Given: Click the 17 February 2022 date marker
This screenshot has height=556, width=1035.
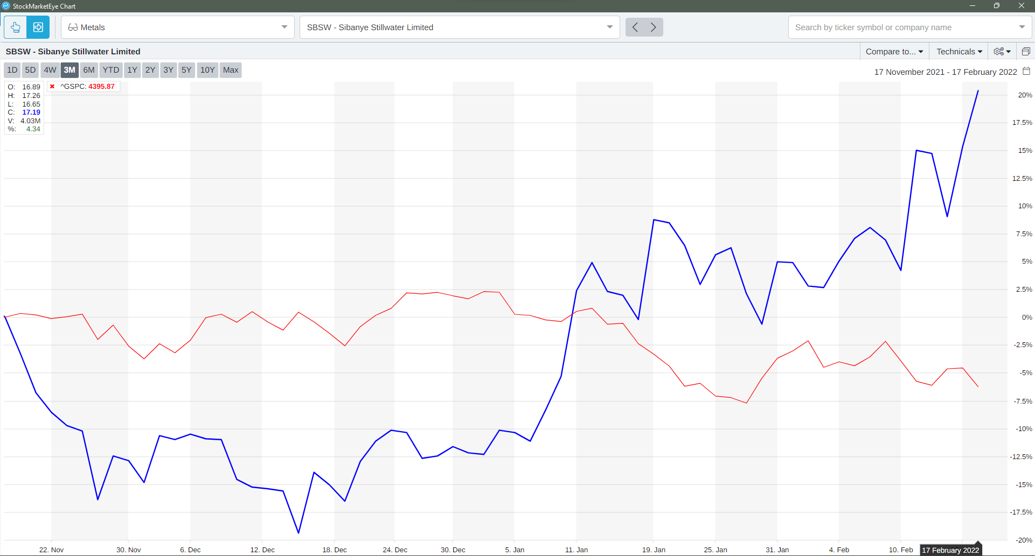Looking at the screenshot, I should tap(950, 550).
